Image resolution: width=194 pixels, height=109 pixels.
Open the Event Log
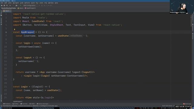pyautogui.click(x=187, y=104)
